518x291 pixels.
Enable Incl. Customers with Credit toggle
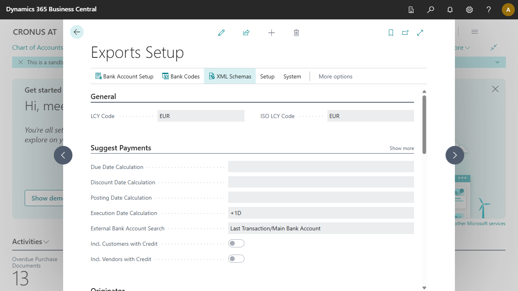coord(236,243)
